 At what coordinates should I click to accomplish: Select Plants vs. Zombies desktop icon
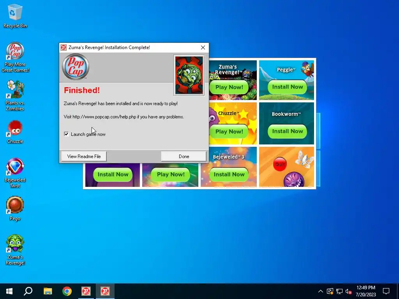pyautogui.click(x=15, y=96)
